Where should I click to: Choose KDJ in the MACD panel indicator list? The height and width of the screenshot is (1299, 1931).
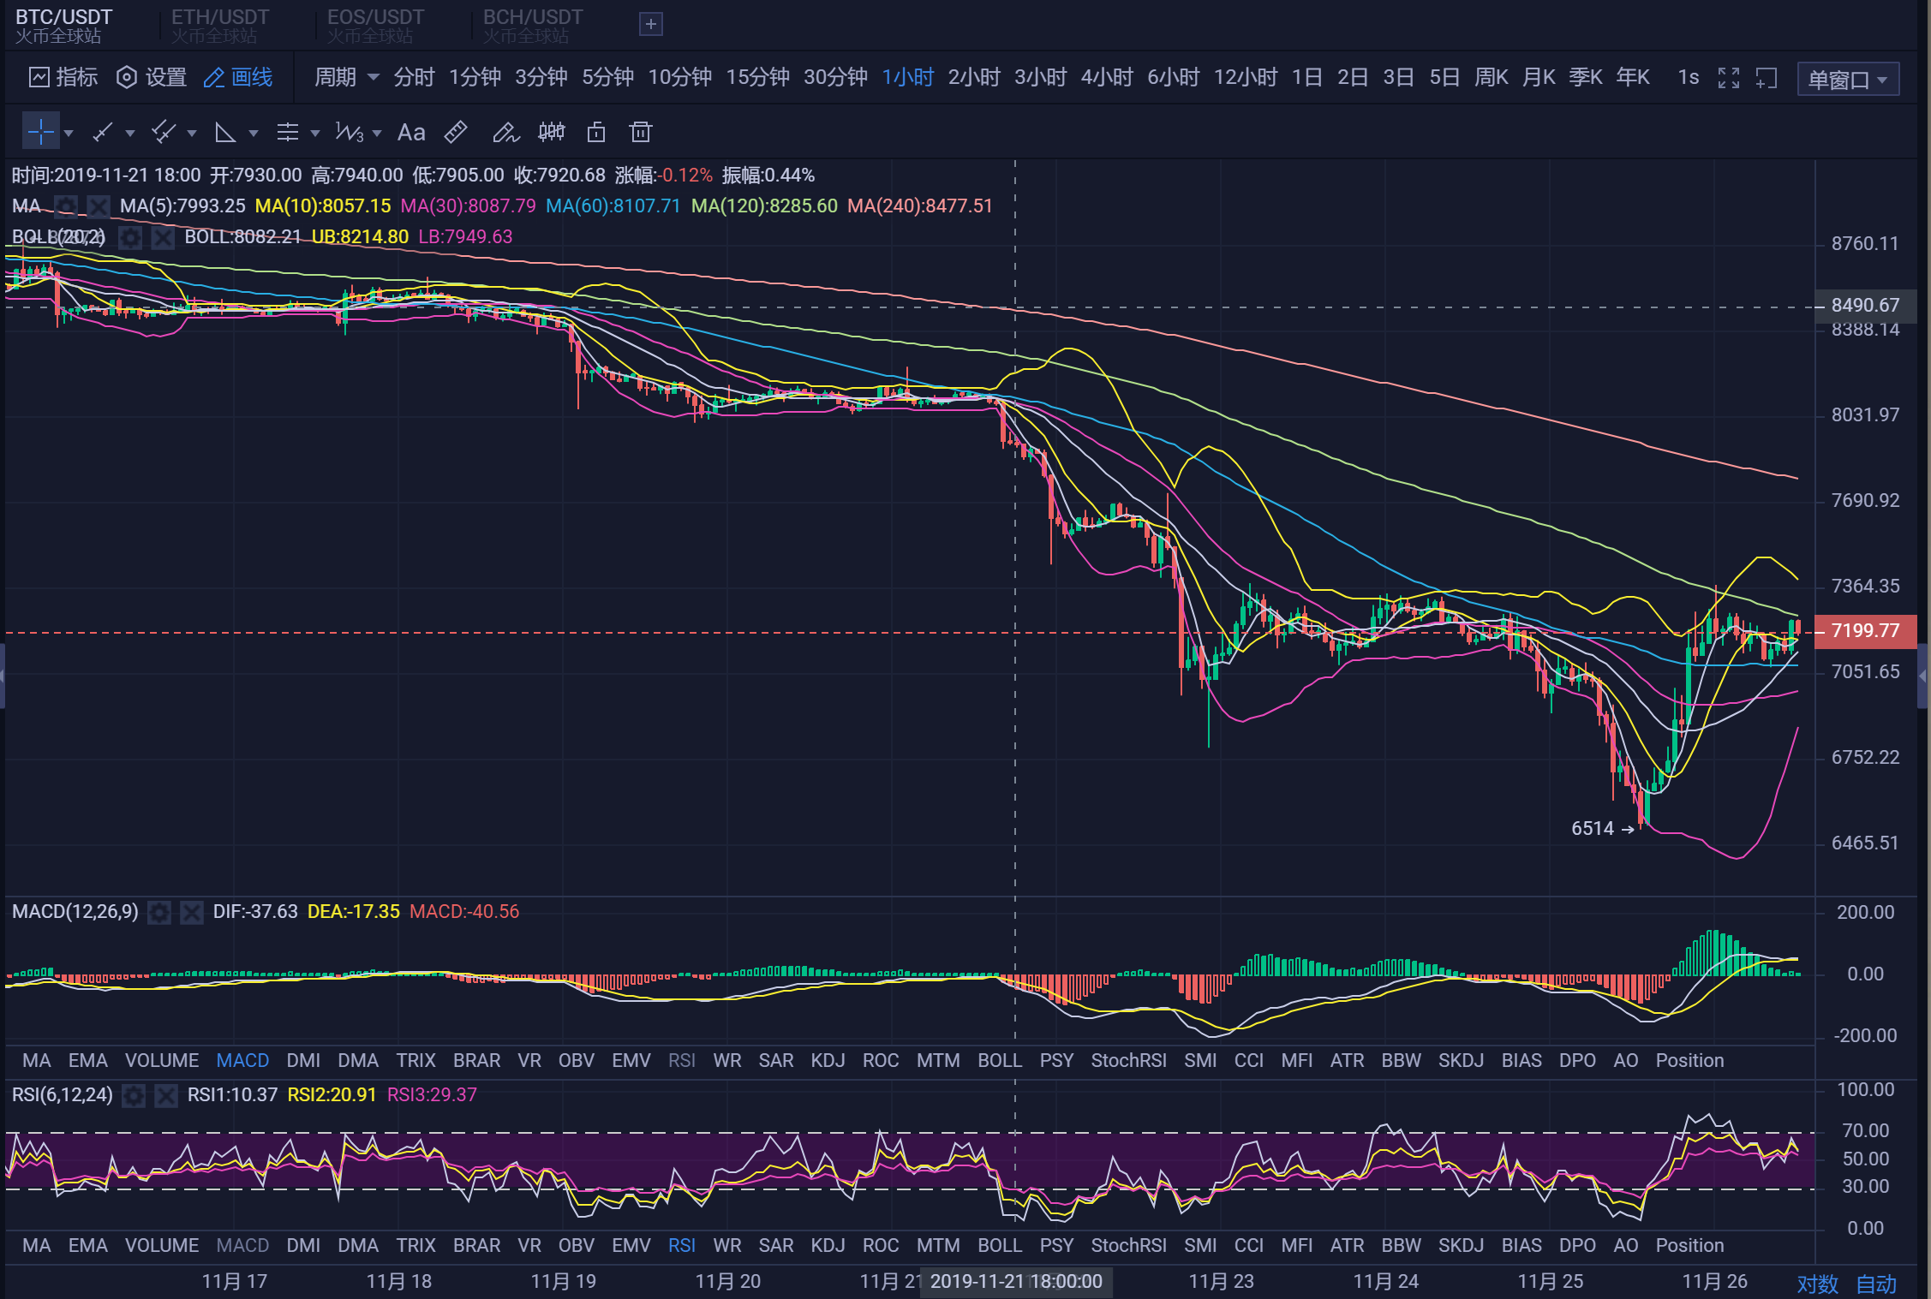click(828, 1060)
